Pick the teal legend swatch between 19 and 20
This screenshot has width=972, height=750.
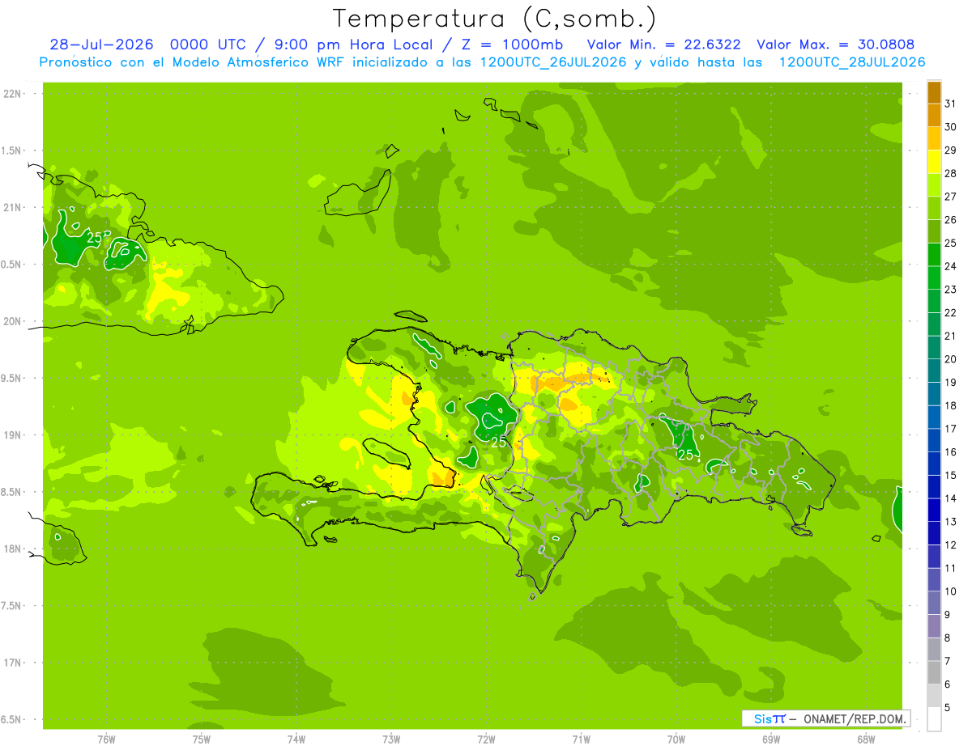pyautogui.click(x=934, y=371)
